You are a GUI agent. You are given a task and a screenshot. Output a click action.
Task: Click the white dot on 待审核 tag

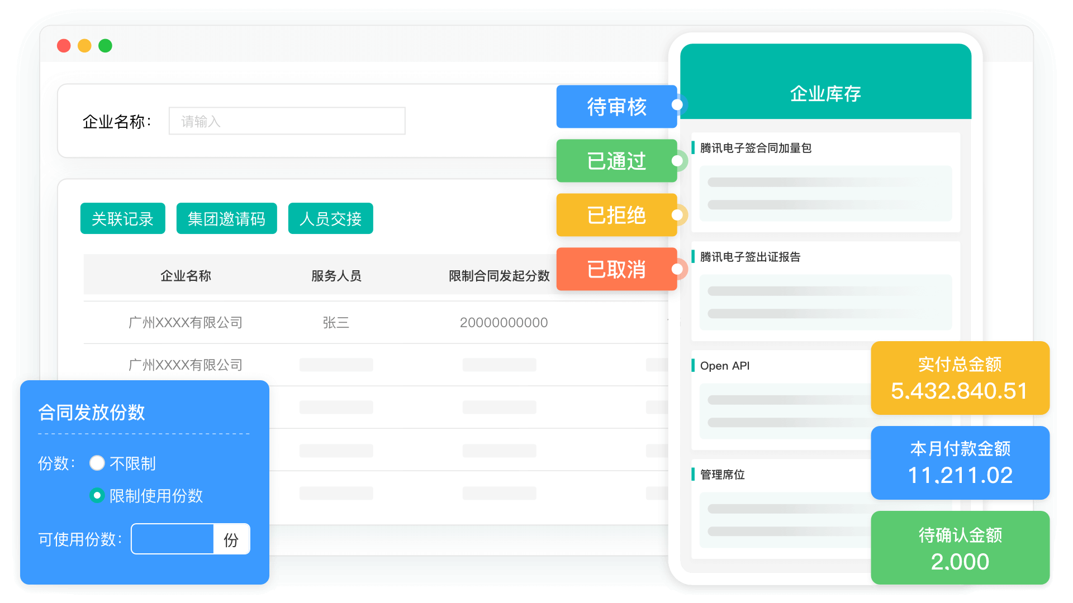pos(677,105)
